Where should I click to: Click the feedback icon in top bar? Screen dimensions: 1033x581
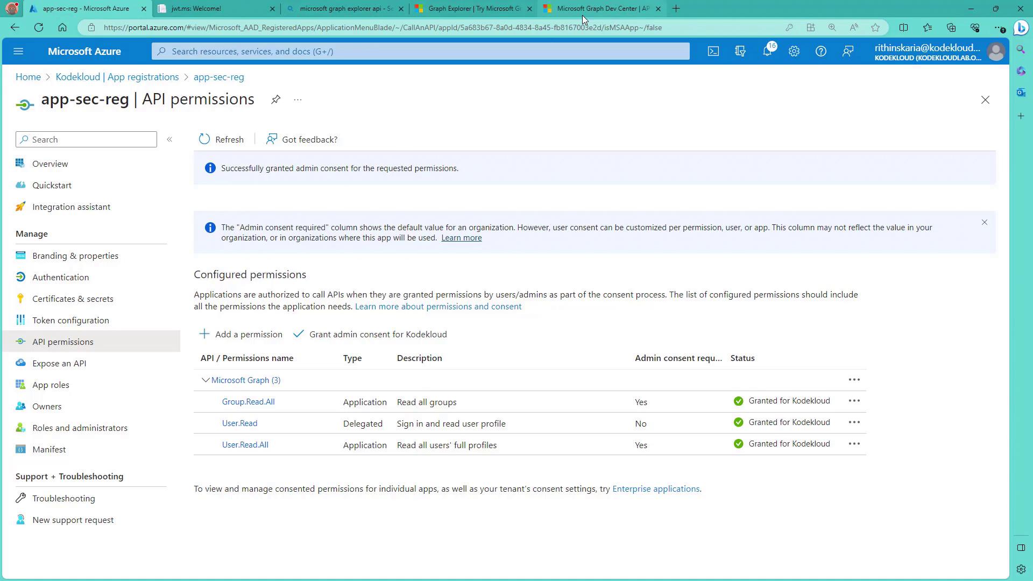click(848, 51)
